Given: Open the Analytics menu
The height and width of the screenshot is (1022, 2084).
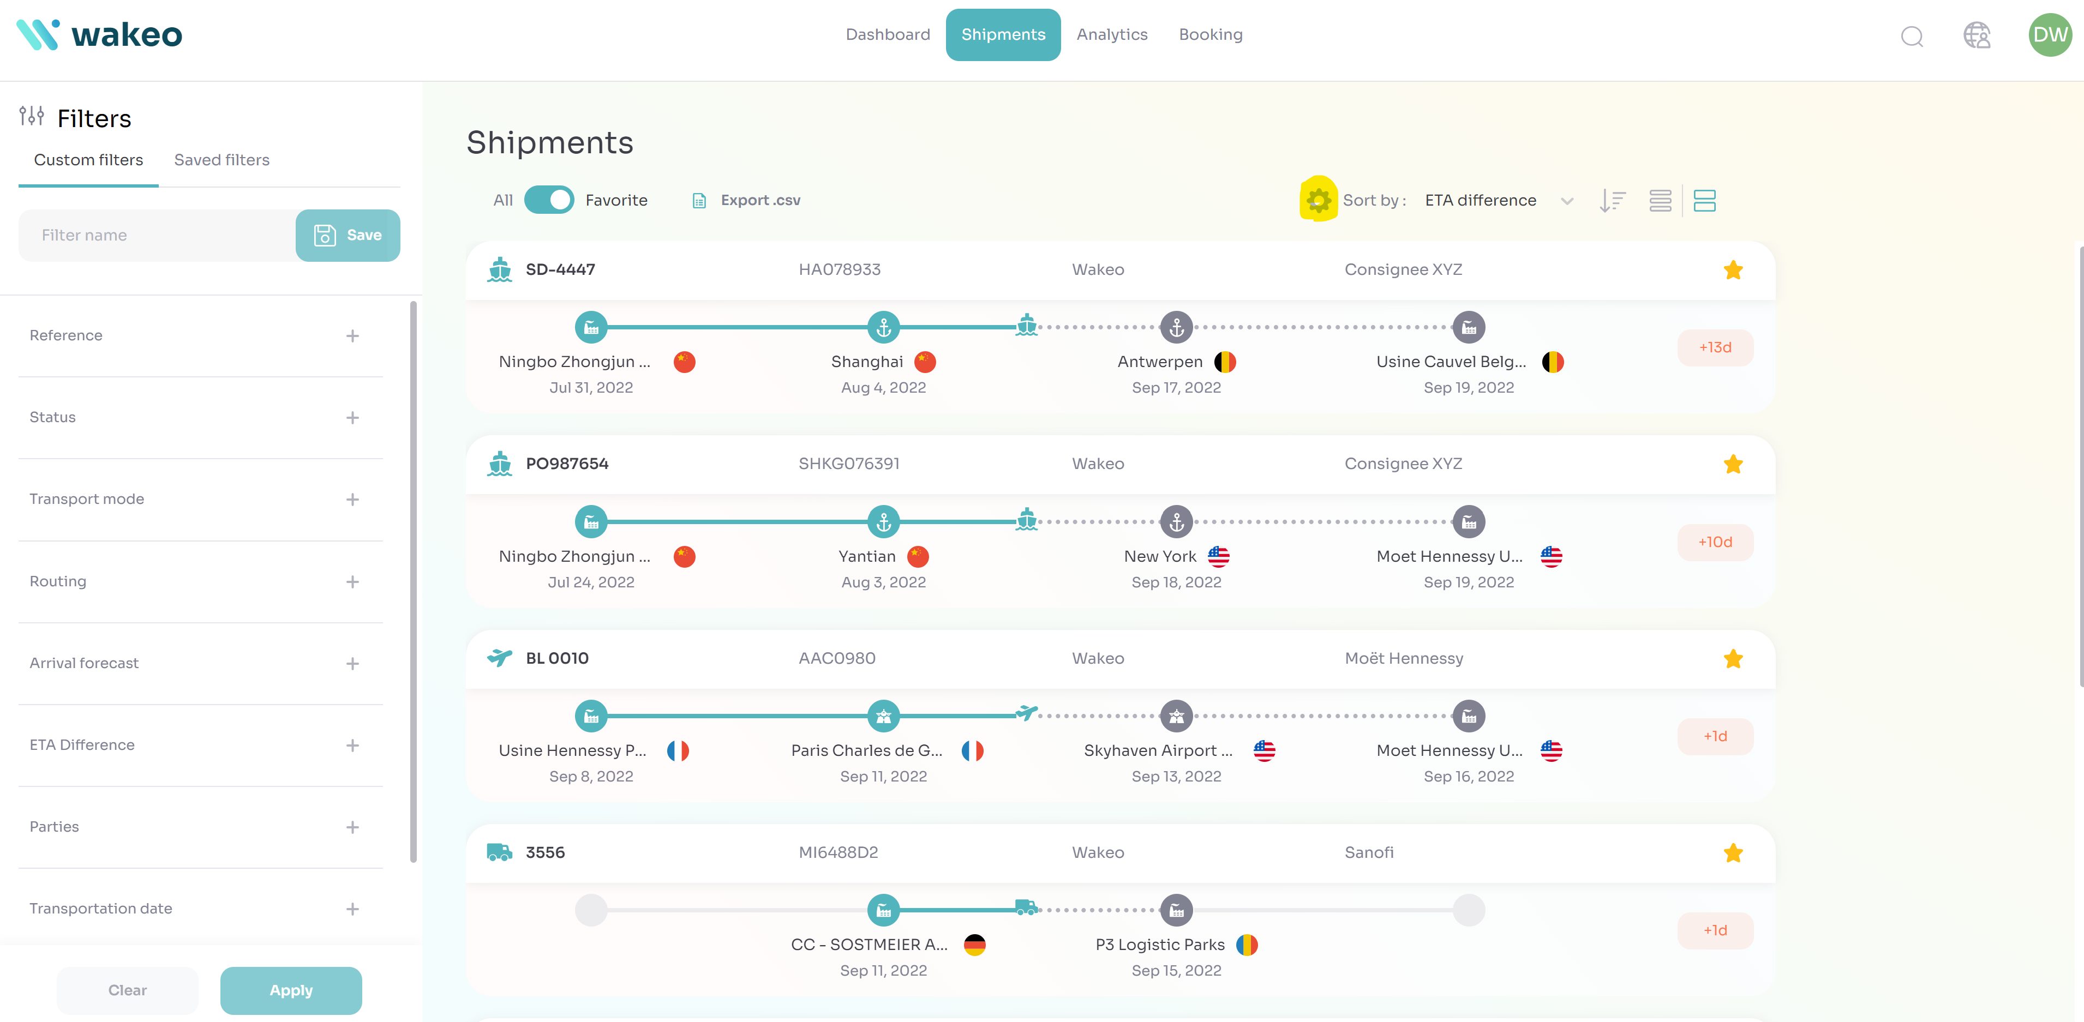Looking at the screenshot, I should [x=1112, y=35].
